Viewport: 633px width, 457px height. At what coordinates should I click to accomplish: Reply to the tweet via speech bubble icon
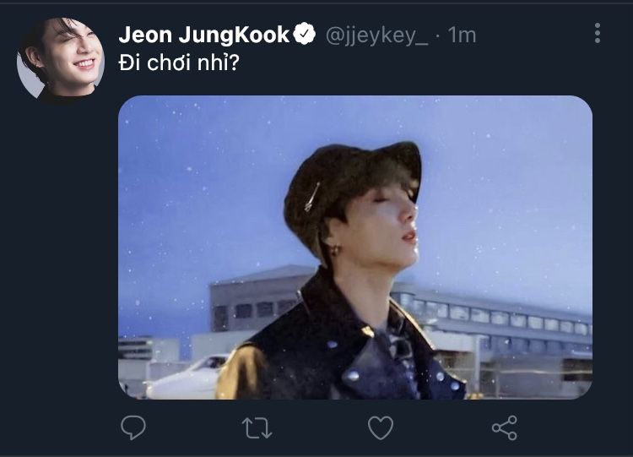tap(133, 427)
